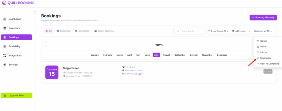Click the Quill Booking logo icon
Viewport: 282px width, 111px height.
4,3
